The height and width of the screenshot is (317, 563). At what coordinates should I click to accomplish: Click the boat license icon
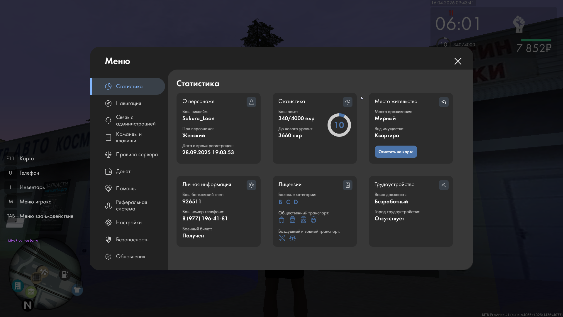pos(292,238)
